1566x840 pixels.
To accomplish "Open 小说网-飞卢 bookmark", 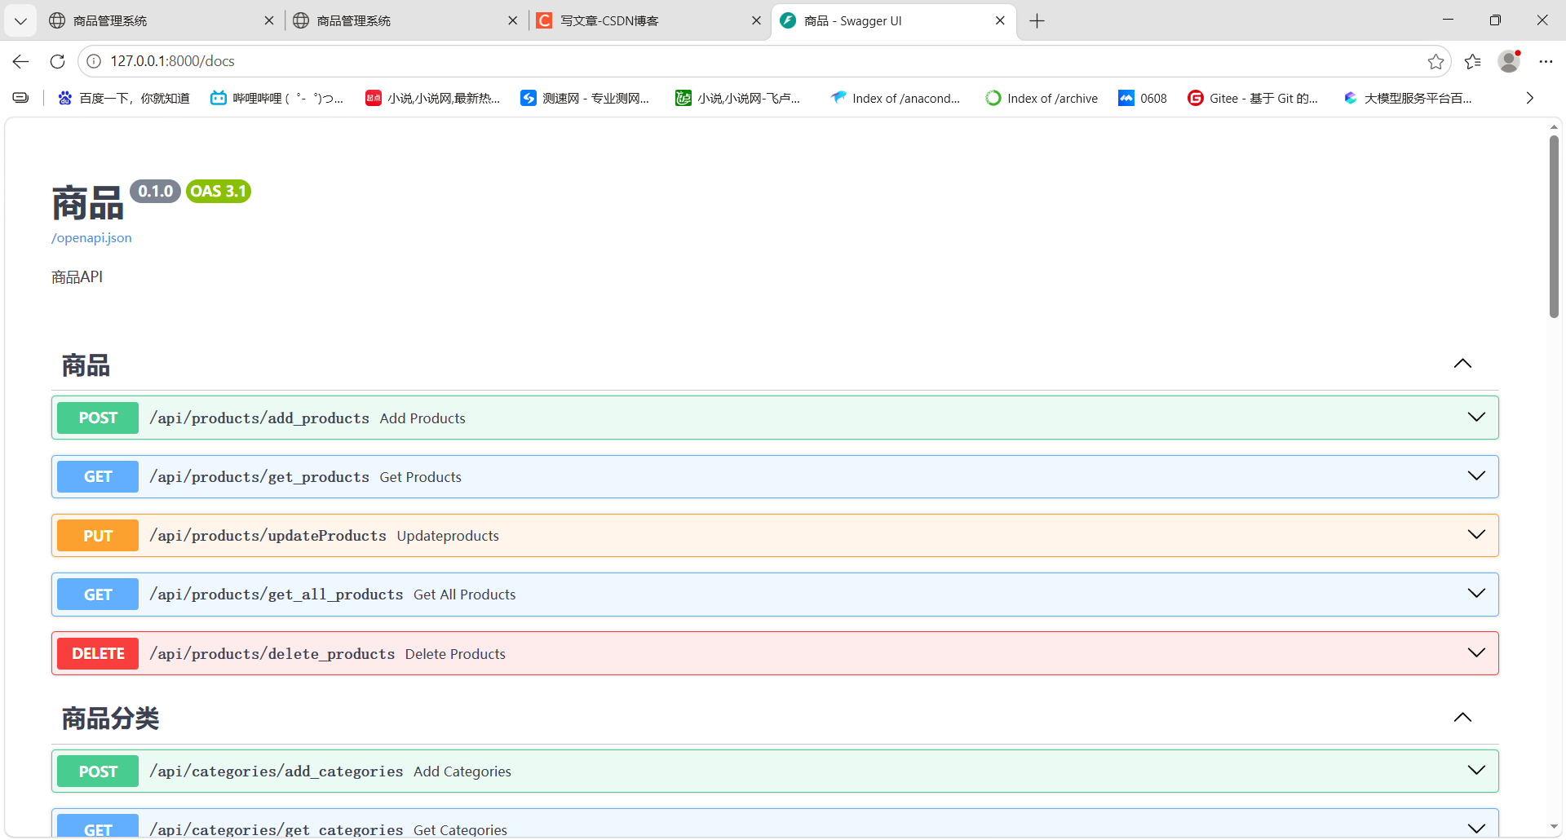I will [x=738, y=98].
